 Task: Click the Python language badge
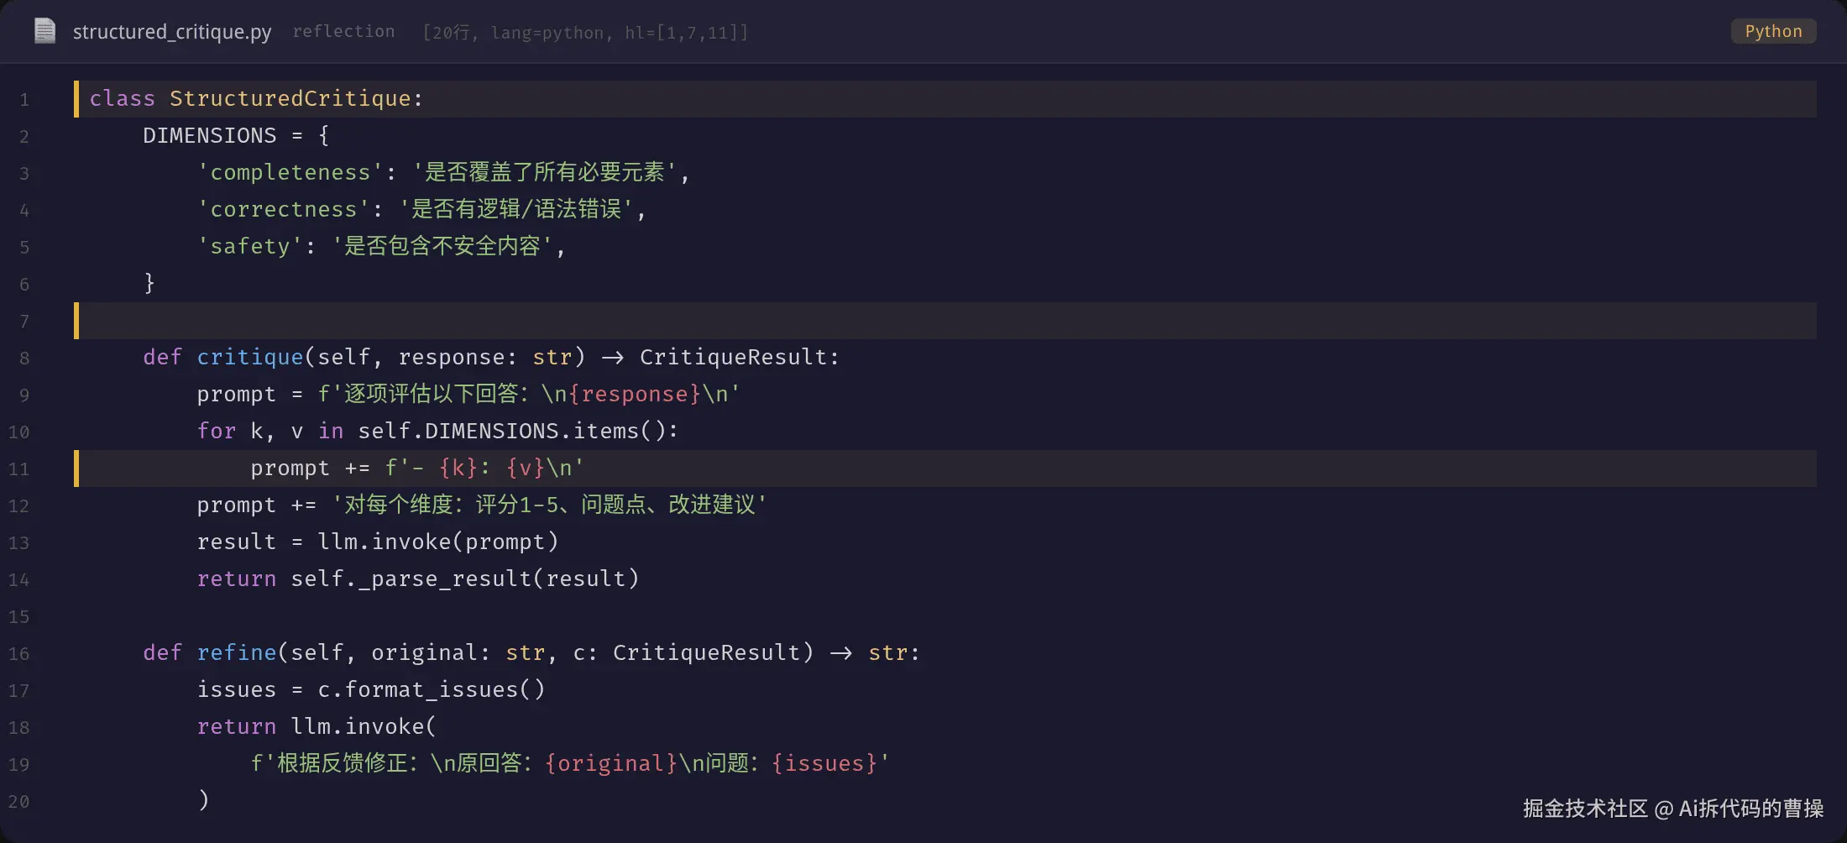(x=1773, y=31)
